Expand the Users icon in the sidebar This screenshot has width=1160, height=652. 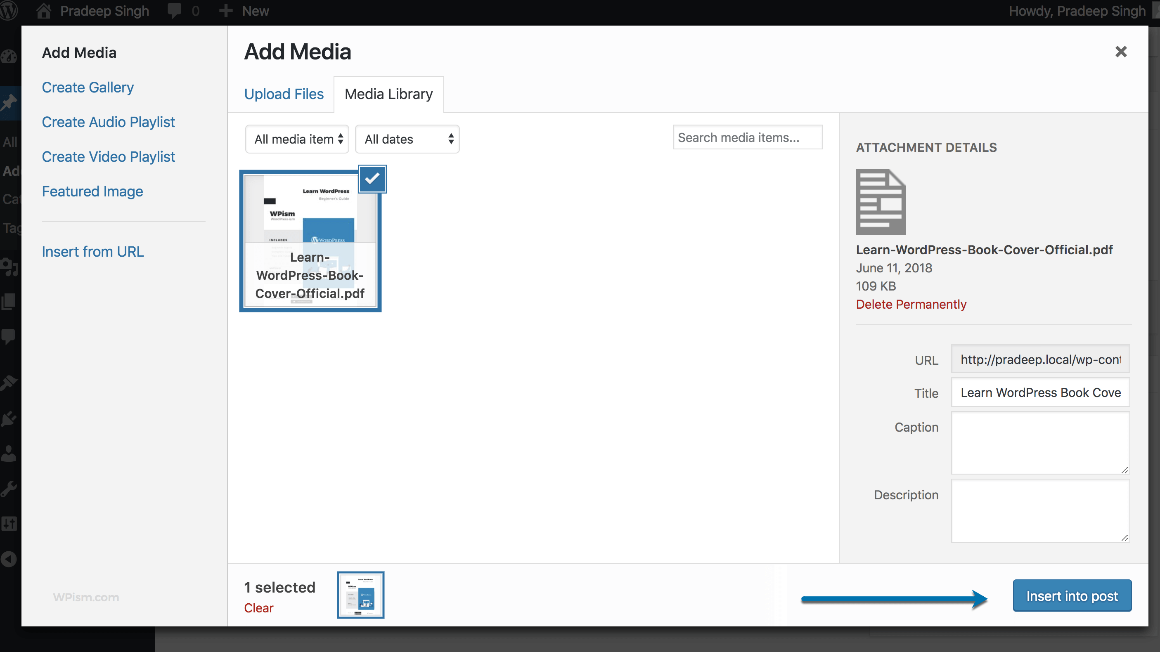pos(9,453)
